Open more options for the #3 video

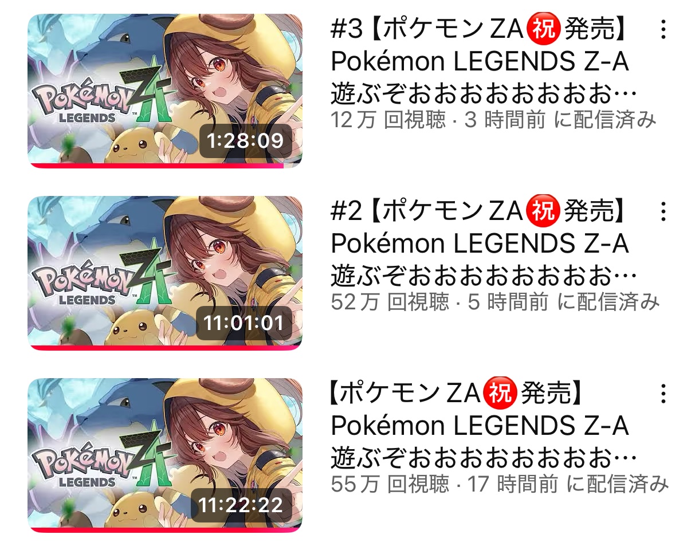[x=663, y=29]
